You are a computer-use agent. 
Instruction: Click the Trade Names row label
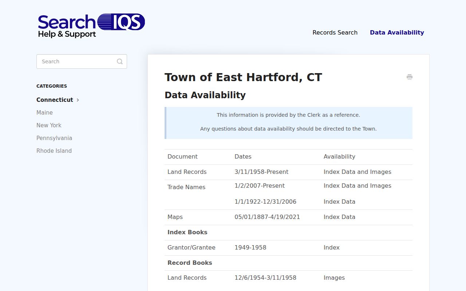click(x=186, y=187)
